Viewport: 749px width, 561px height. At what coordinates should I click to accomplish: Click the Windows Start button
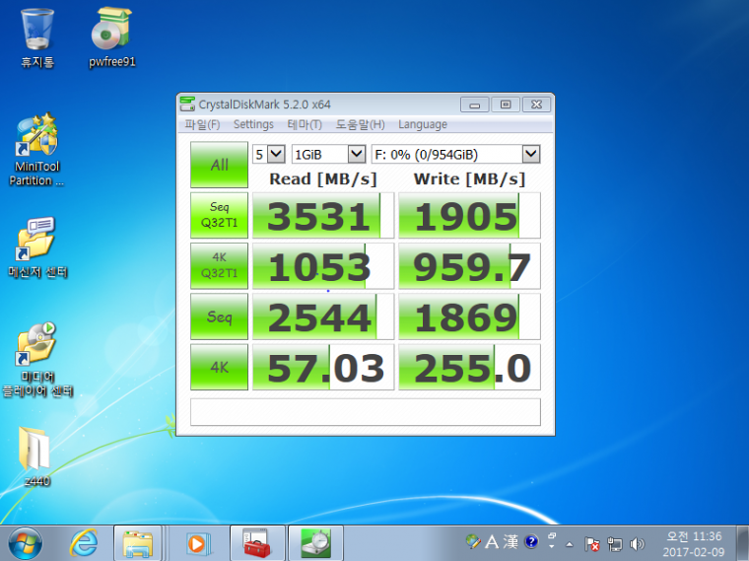[x=25, y=543]
